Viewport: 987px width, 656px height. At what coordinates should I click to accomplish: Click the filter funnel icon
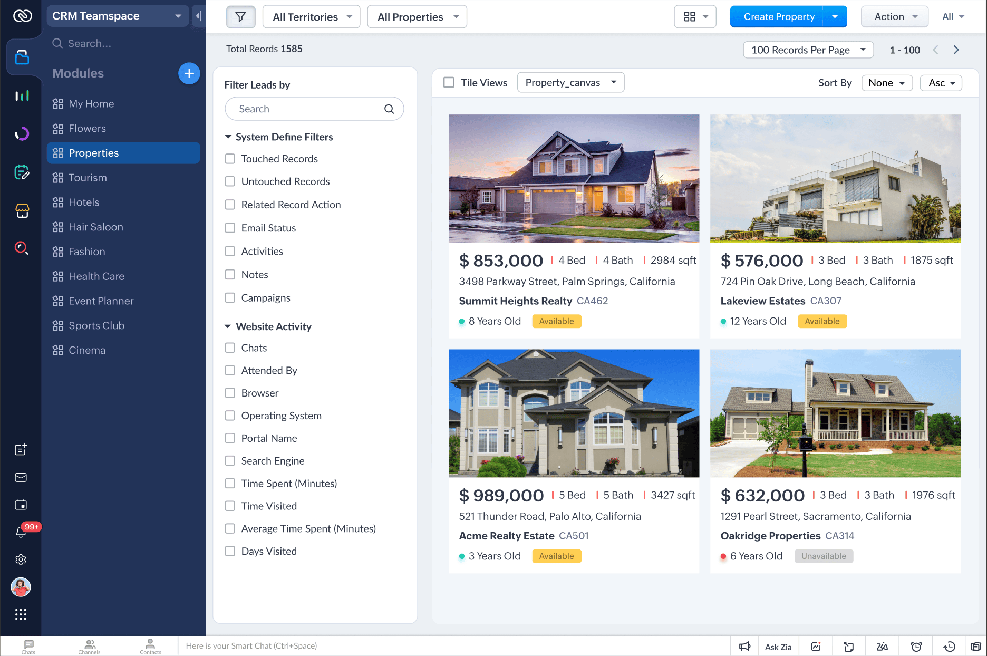coord(240,17)
